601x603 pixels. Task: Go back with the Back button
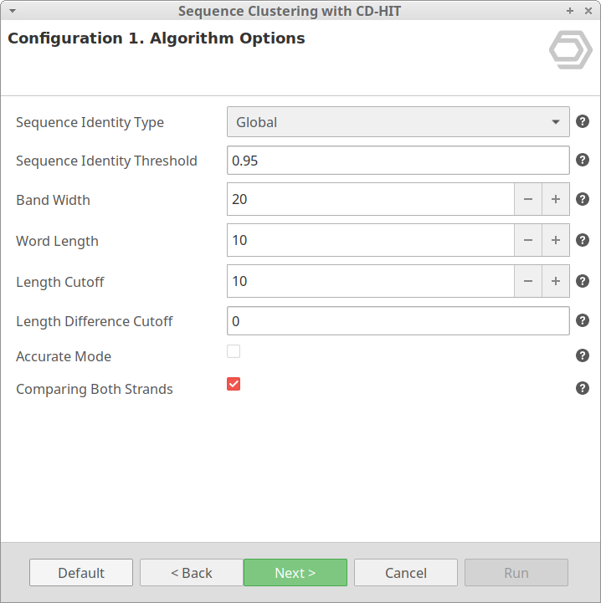[x=191, y=573]
